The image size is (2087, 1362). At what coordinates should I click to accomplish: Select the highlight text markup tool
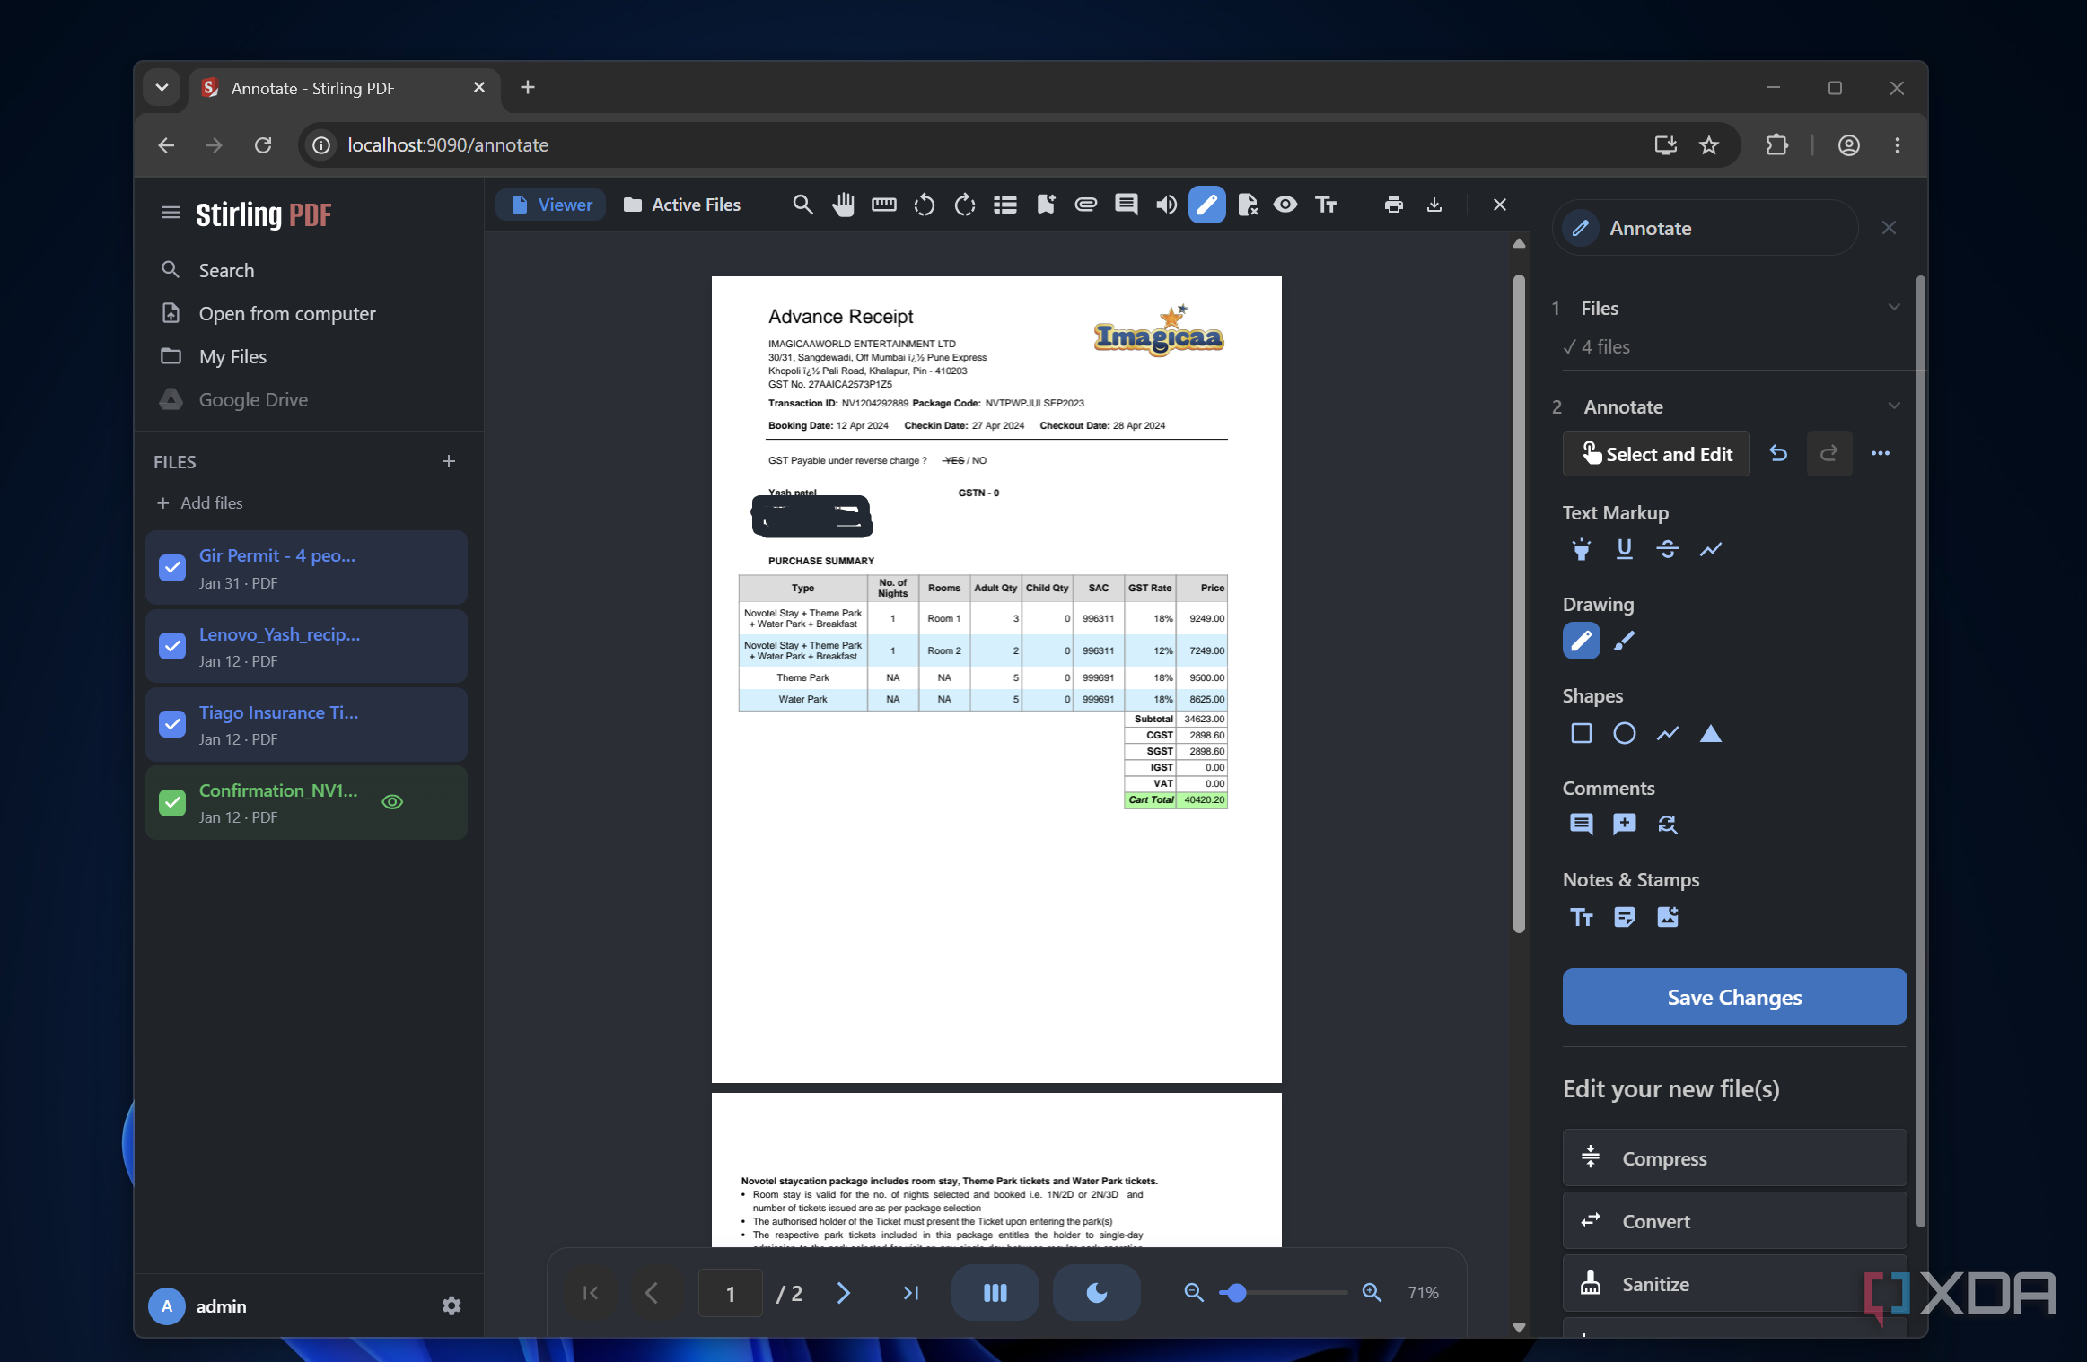(1582, 549)
